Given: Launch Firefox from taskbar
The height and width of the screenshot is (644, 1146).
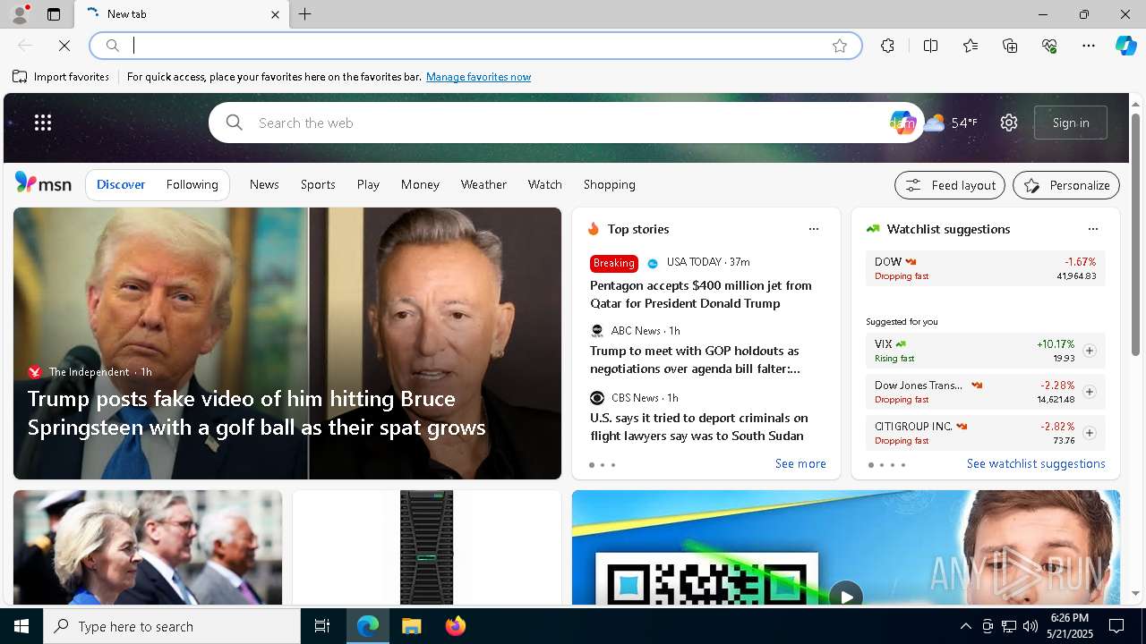Looking at the screenshot, I should point(455,626).
